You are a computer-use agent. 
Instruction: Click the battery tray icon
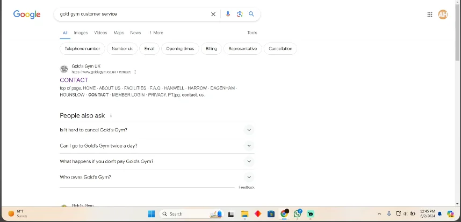point(413,214)
